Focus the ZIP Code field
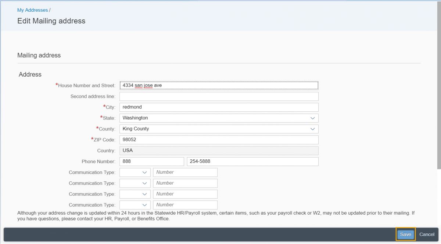The height and width of the screenshot is (244, 441). click(x=219, y=140)
